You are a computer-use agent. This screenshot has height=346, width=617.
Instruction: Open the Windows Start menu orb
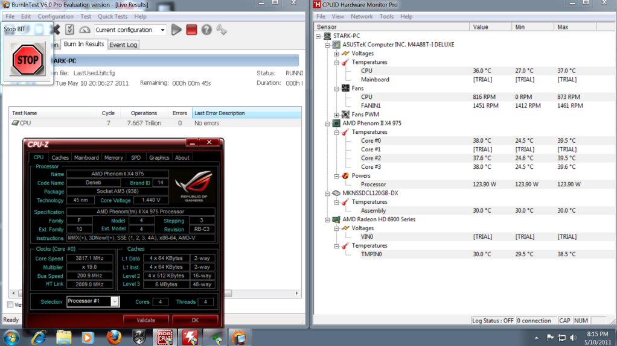(x=11, y=338)
